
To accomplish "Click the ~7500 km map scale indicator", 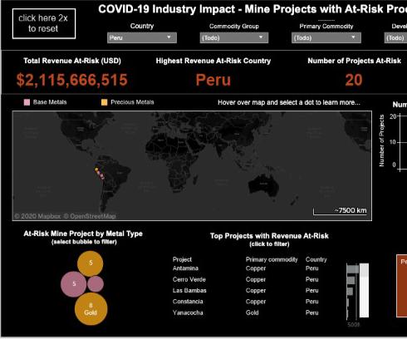I will [x=340, y=211].
